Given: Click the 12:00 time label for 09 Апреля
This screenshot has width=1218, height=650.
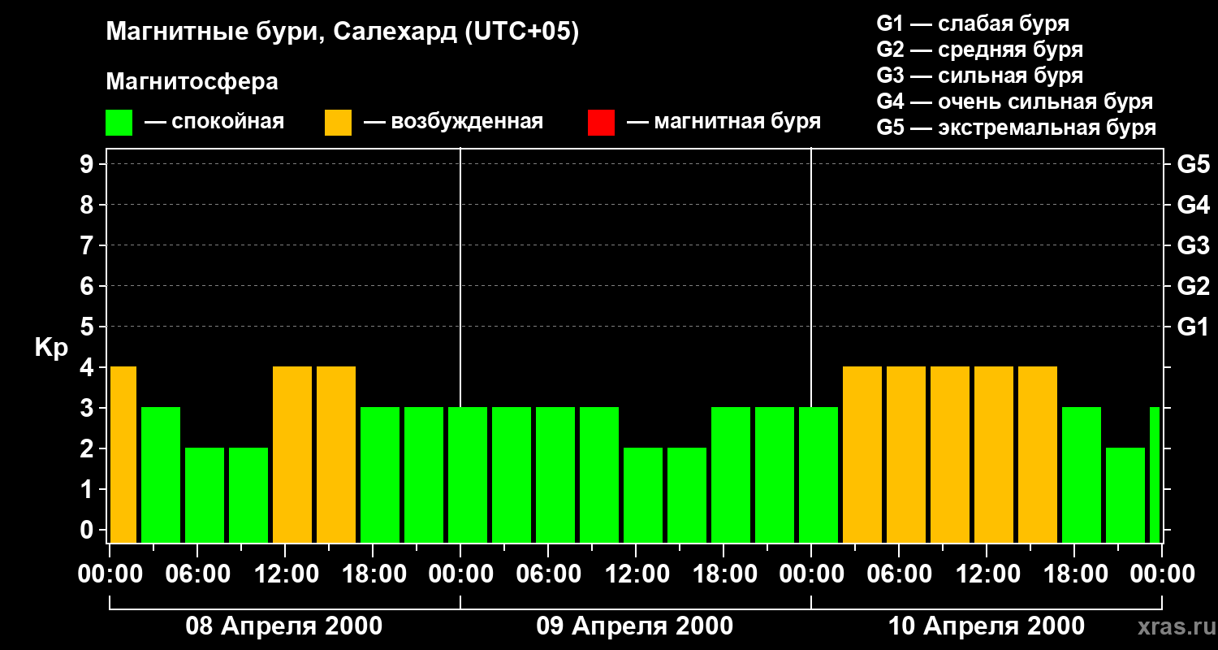Looking at the screenshot, I should [x=636, y=574].
